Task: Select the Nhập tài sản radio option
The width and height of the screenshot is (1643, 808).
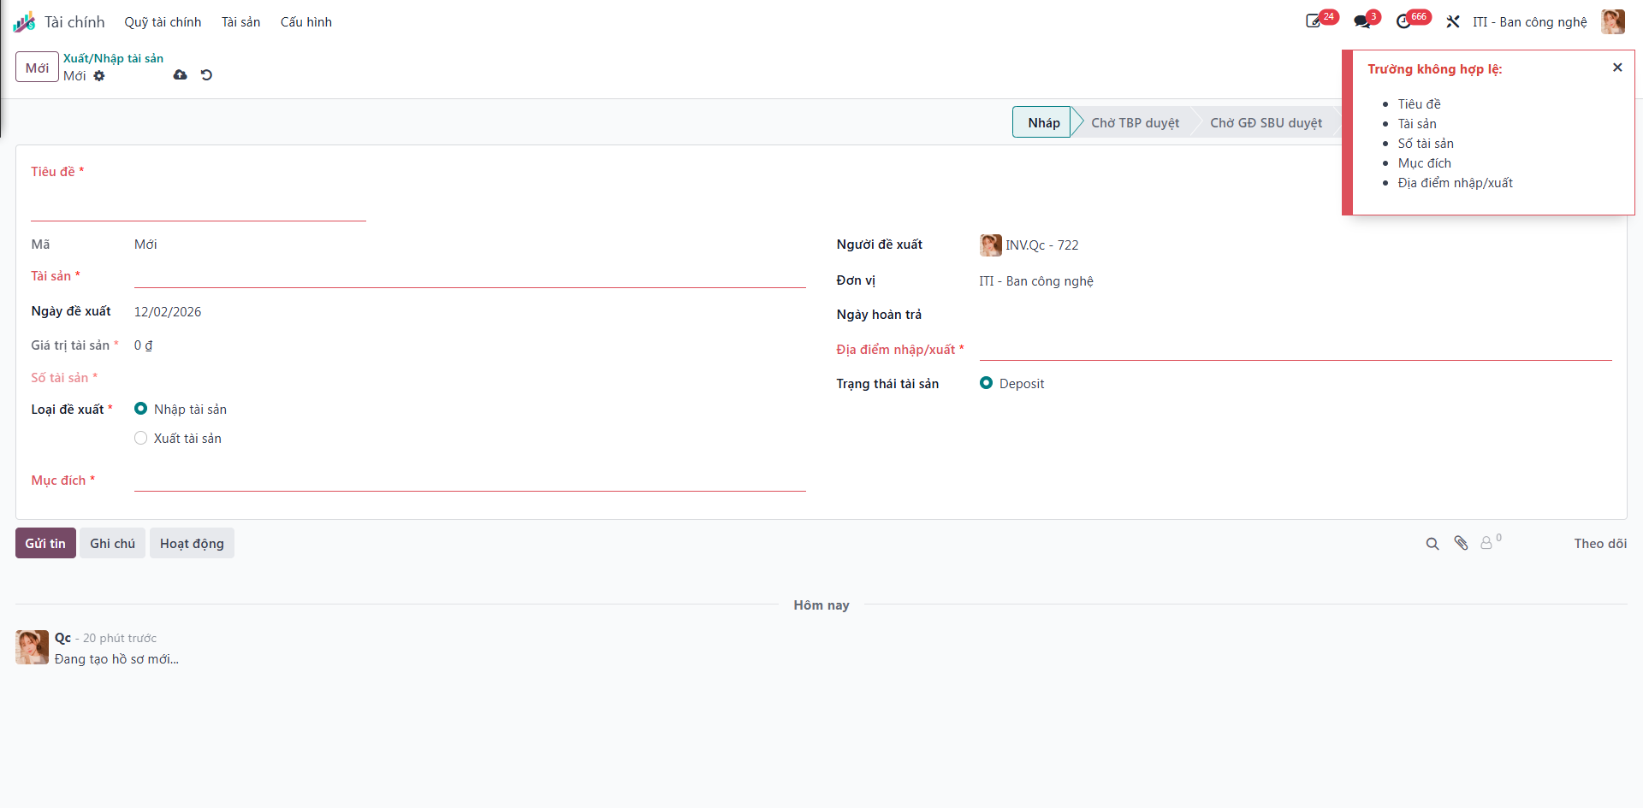Action: pyautogui.click(x=141, y=409)
